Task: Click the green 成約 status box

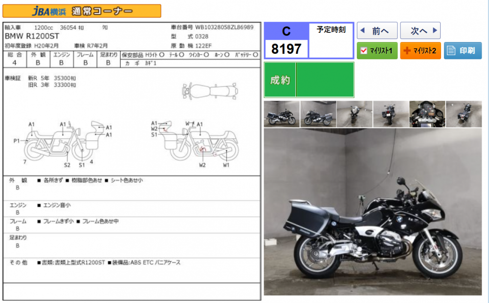Action: click(x=309, y=80)
